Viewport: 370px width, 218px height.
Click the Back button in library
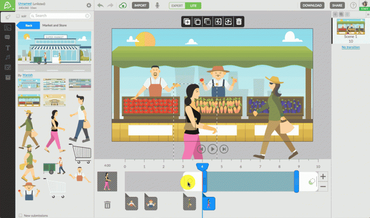(28, 25)
